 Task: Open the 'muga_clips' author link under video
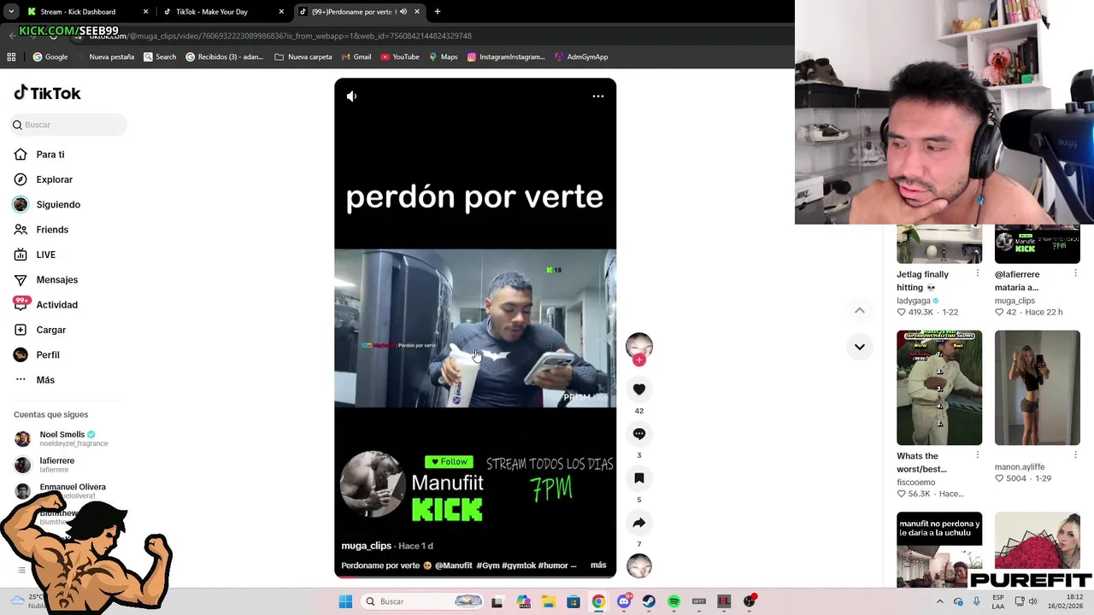click(x=366, y=546)
